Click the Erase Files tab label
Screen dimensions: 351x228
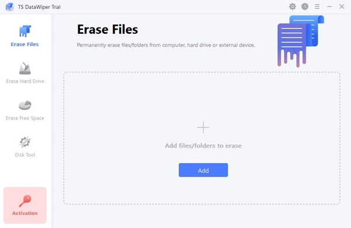tap(25, 44)
